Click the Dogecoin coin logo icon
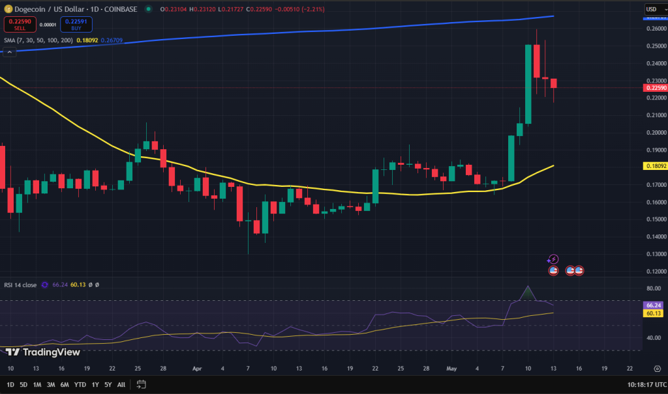 [8, 9]
